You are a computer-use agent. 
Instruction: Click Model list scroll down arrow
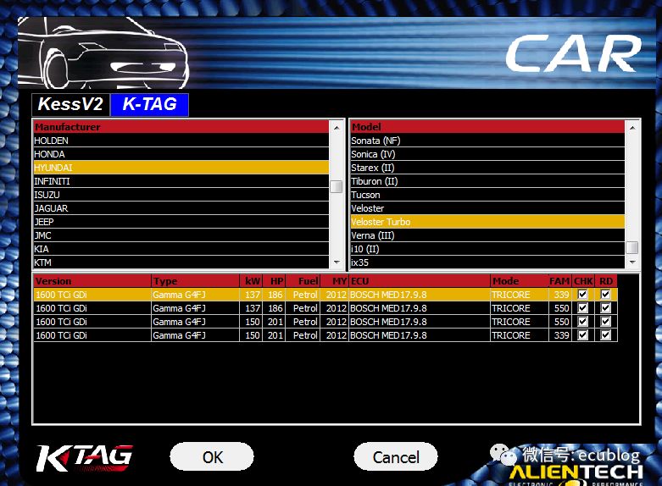point(632,262)
